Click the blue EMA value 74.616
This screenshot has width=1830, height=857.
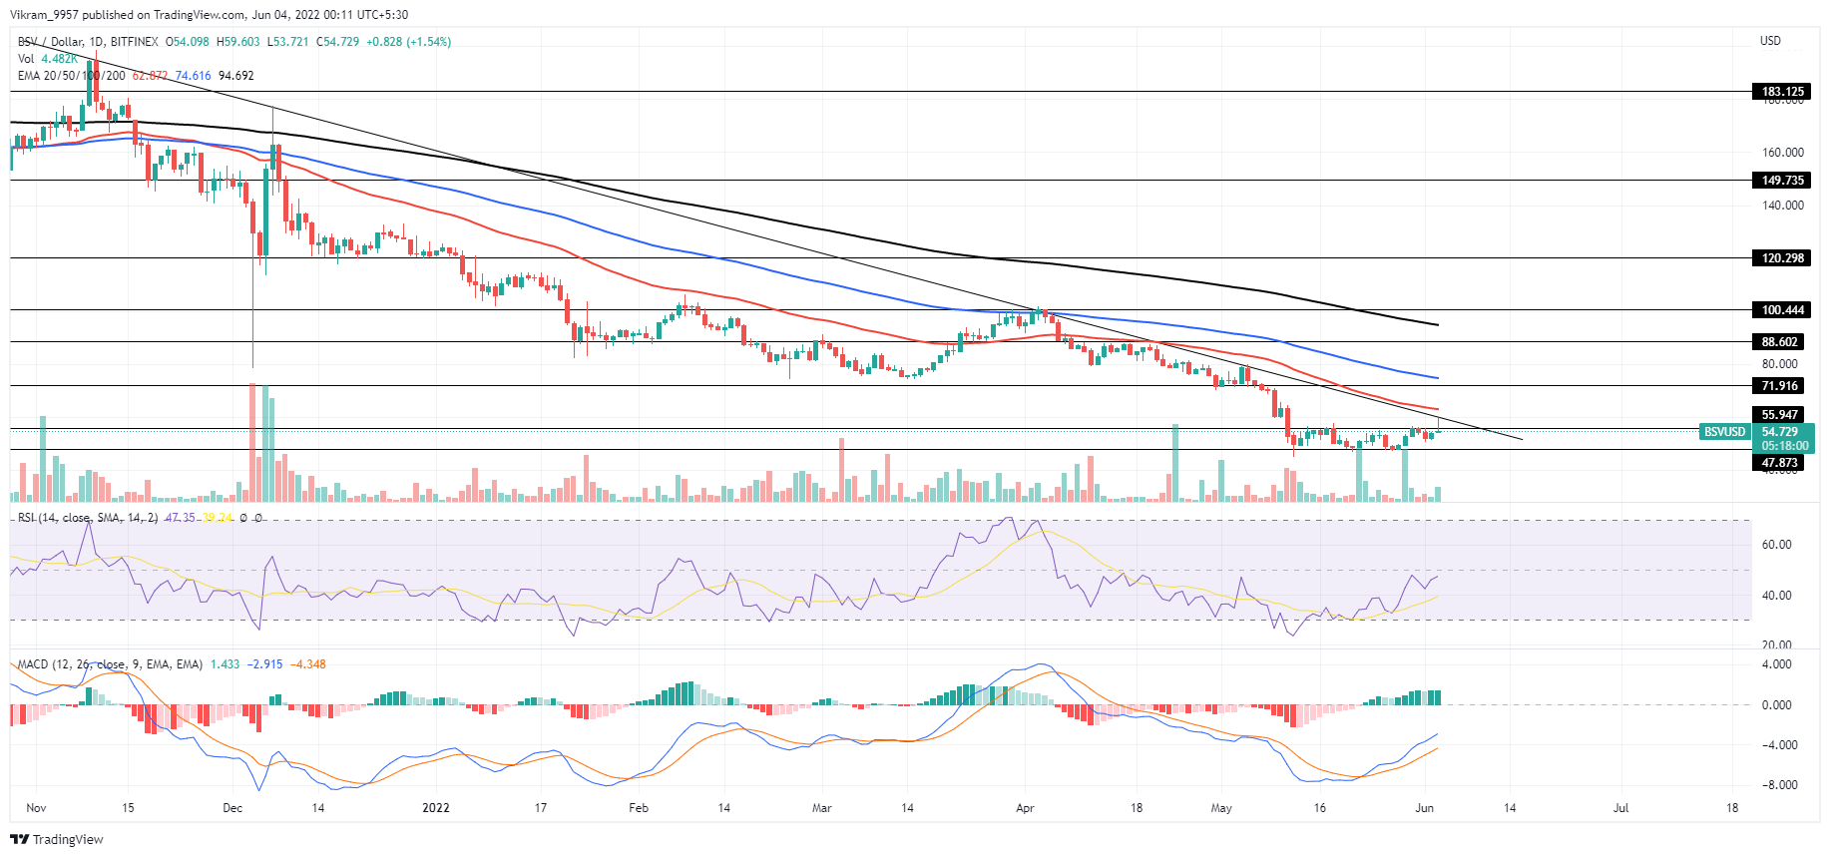[x=194, y=76]
